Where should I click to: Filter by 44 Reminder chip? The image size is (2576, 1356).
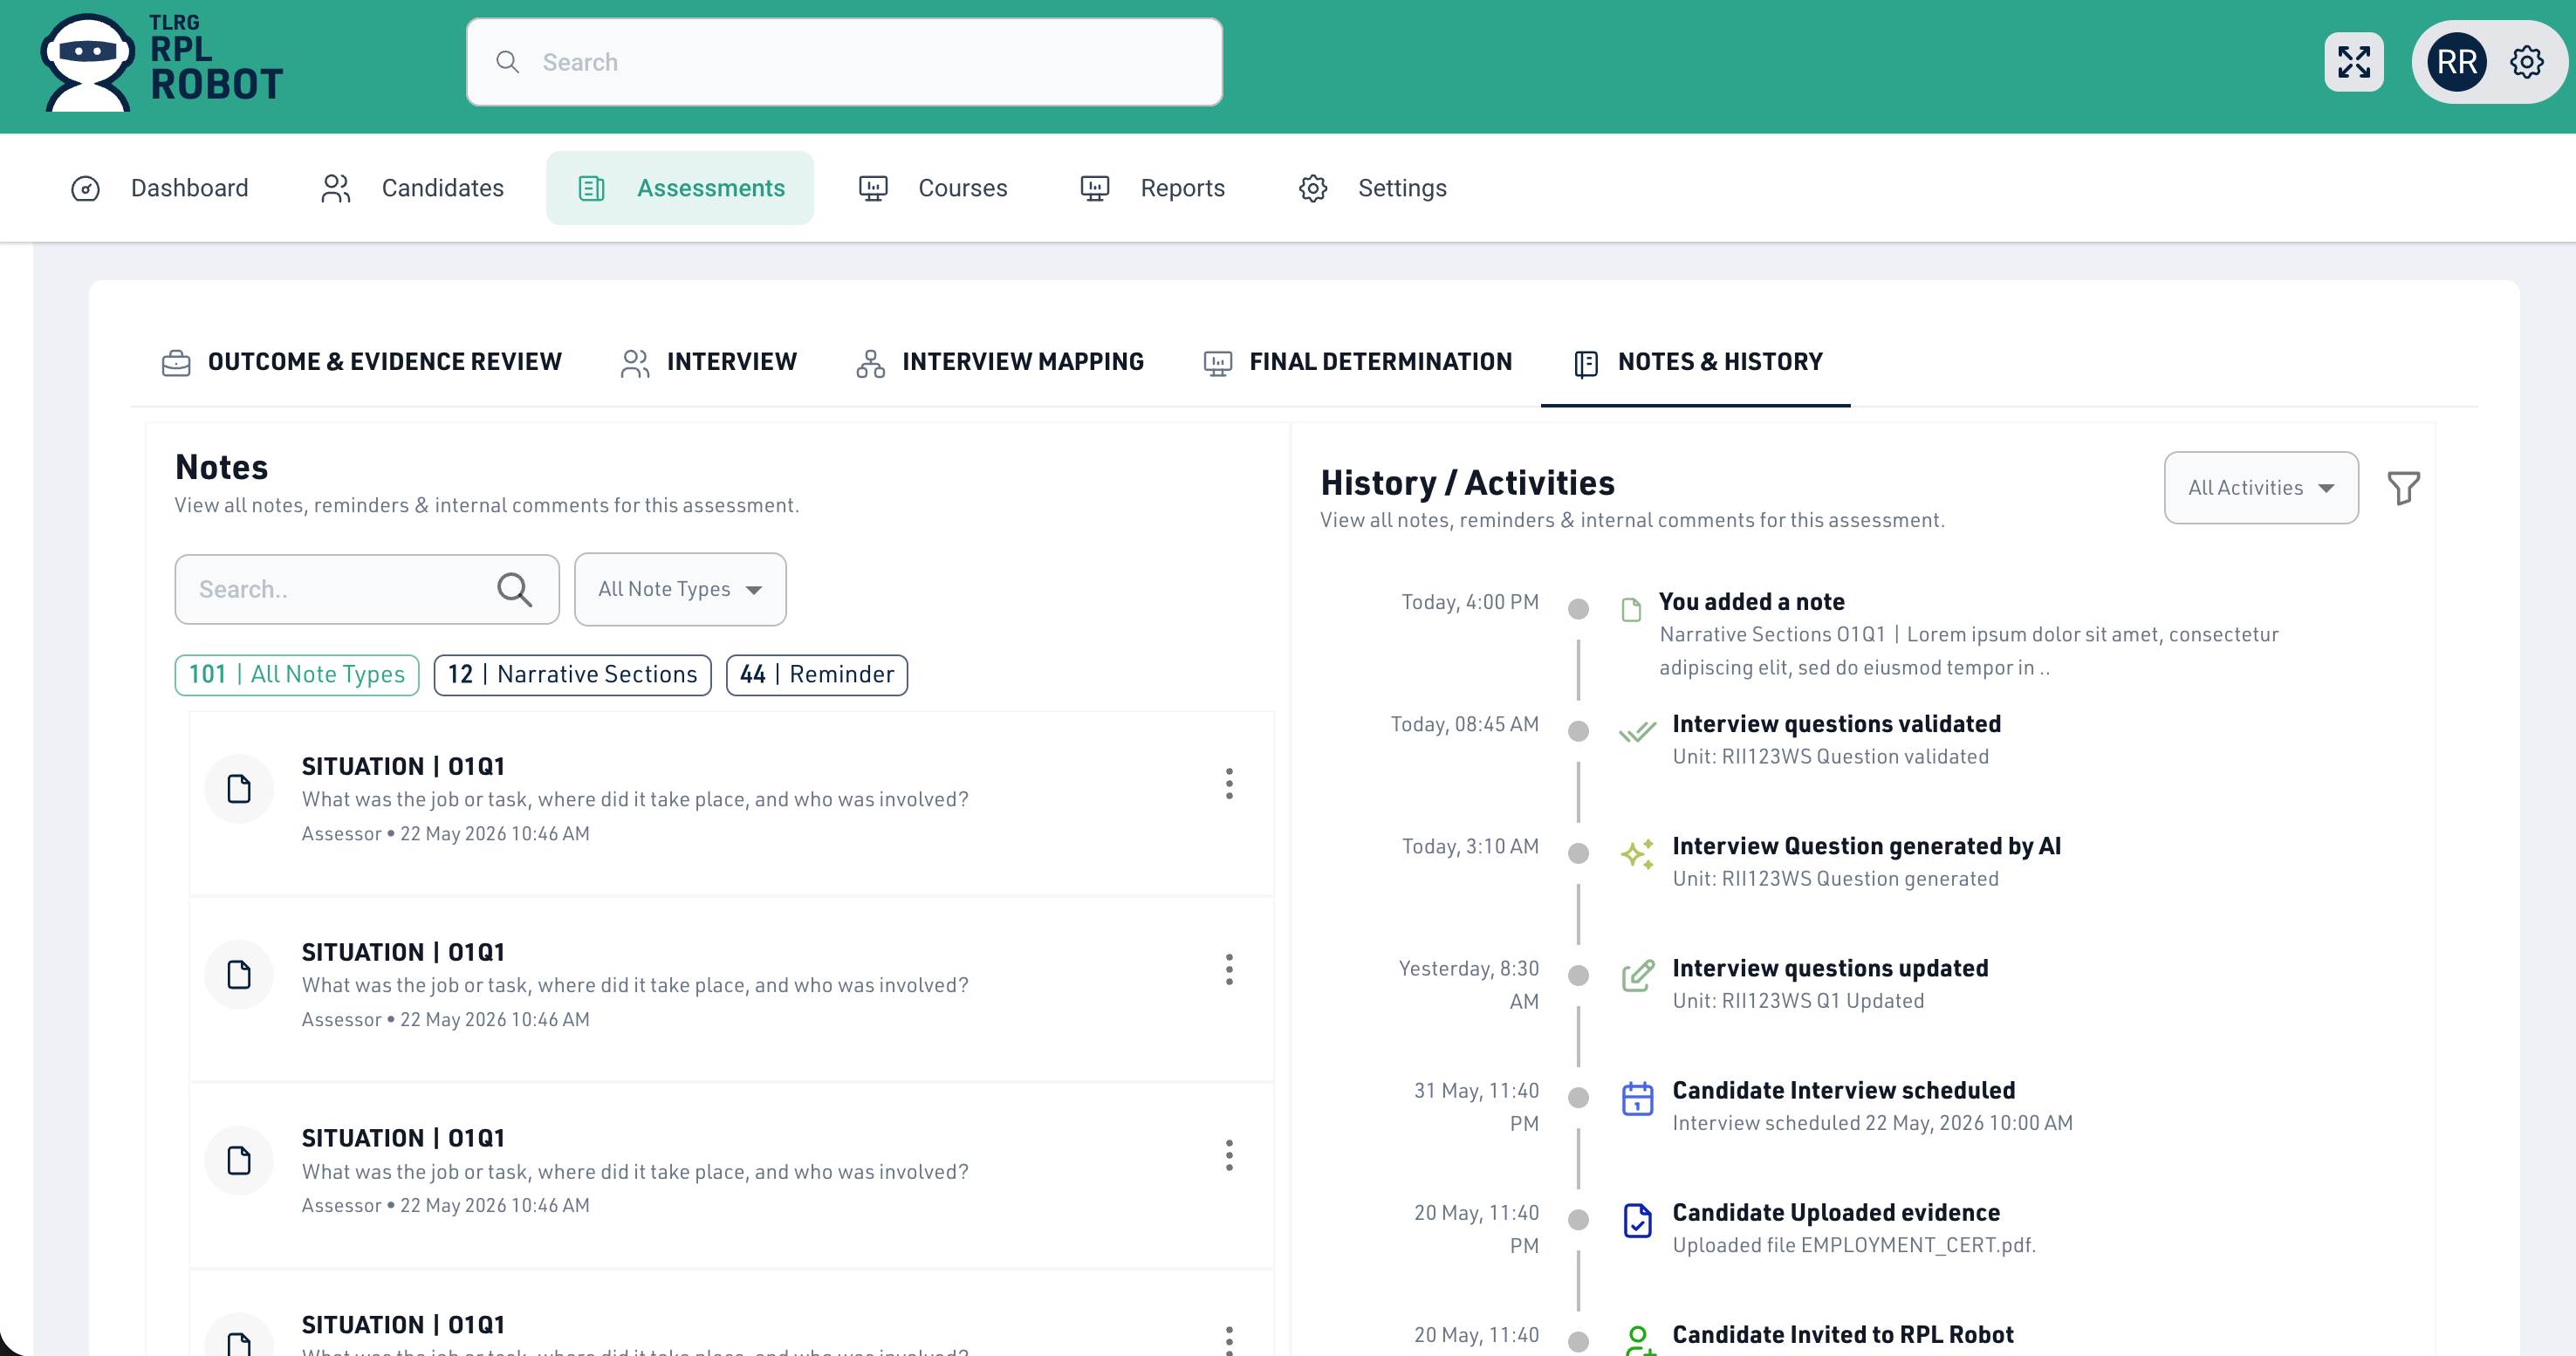point(817,675)
